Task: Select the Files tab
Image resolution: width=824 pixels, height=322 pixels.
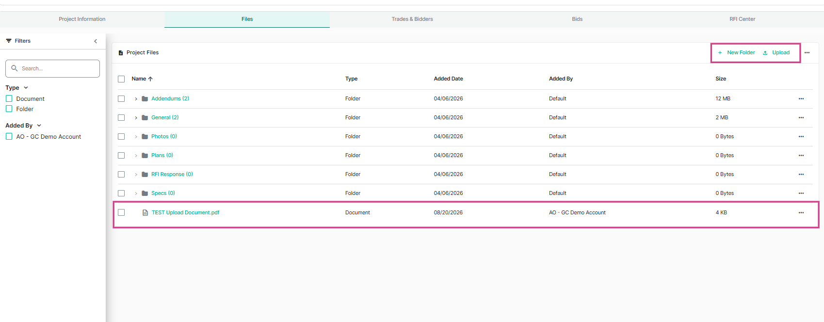Action: pos(247,19)
